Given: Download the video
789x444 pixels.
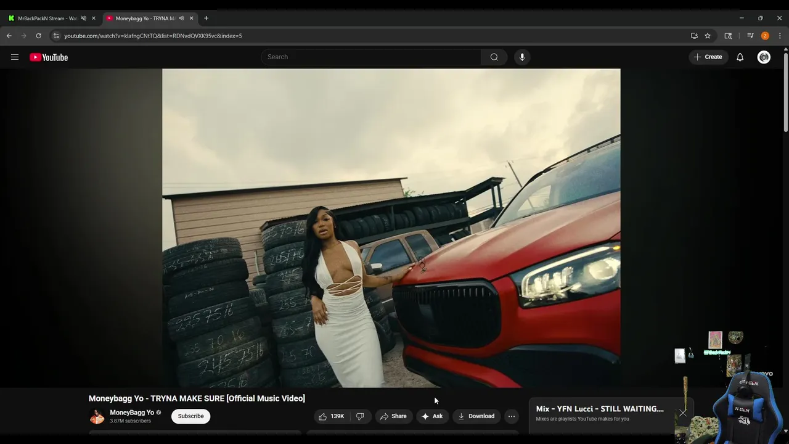Looking at the screenshot, I should 476,416.
